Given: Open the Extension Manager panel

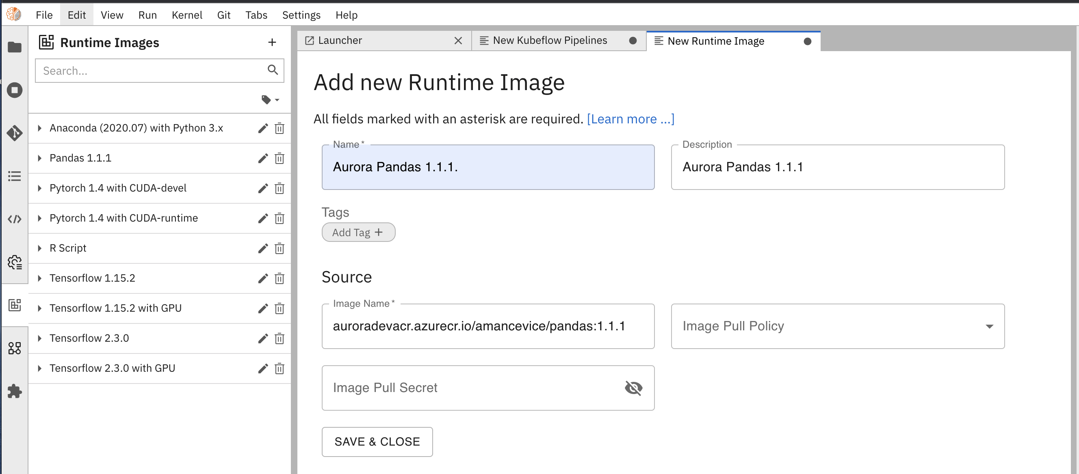Looking at the screenshot, I should pyautogui.click(x=15, y=392).
